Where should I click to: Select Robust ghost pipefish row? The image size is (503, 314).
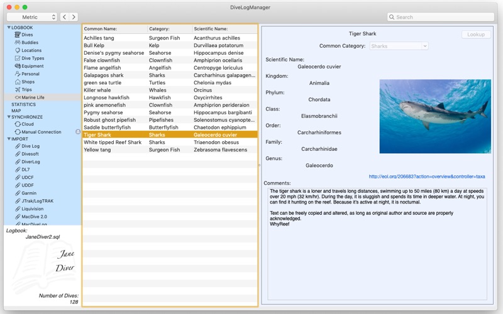[x=170, y=120]
